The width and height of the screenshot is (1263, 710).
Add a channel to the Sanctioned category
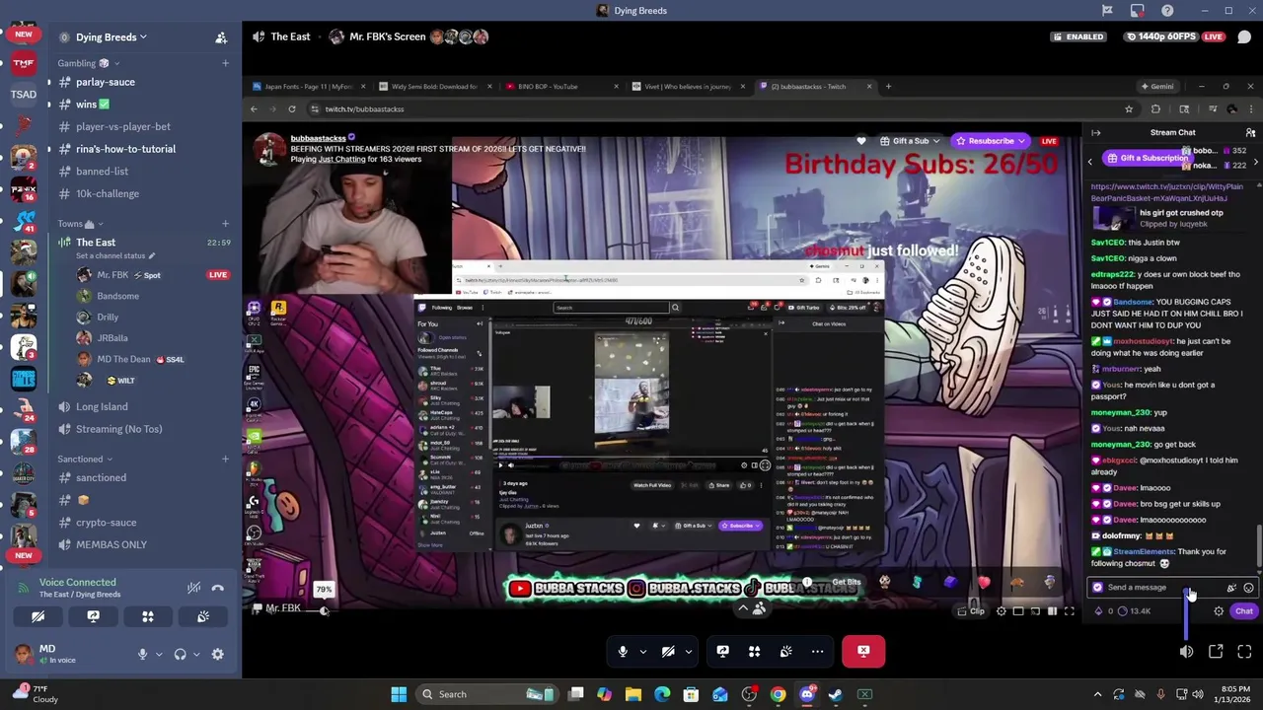(x=225, y=459)
